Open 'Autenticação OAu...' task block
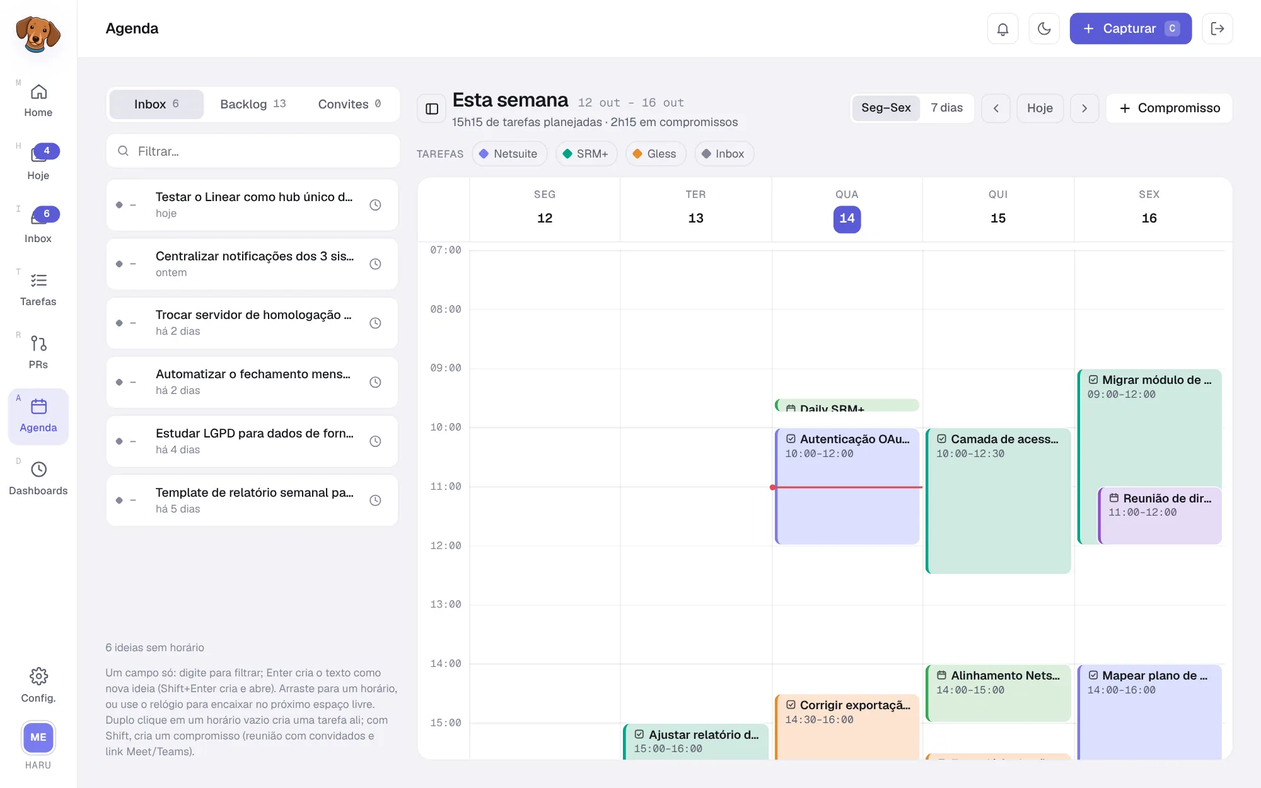 pyautogui.click(x=847, y=486)
